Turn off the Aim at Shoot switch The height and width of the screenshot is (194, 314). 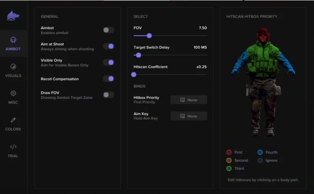point(109,46)
